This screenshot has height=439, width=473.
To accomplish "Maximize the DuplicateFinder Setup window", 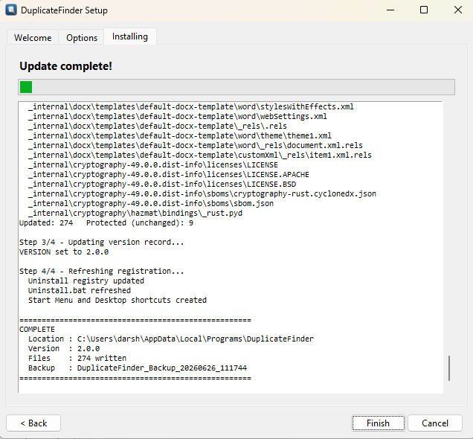I will point(424,10).
